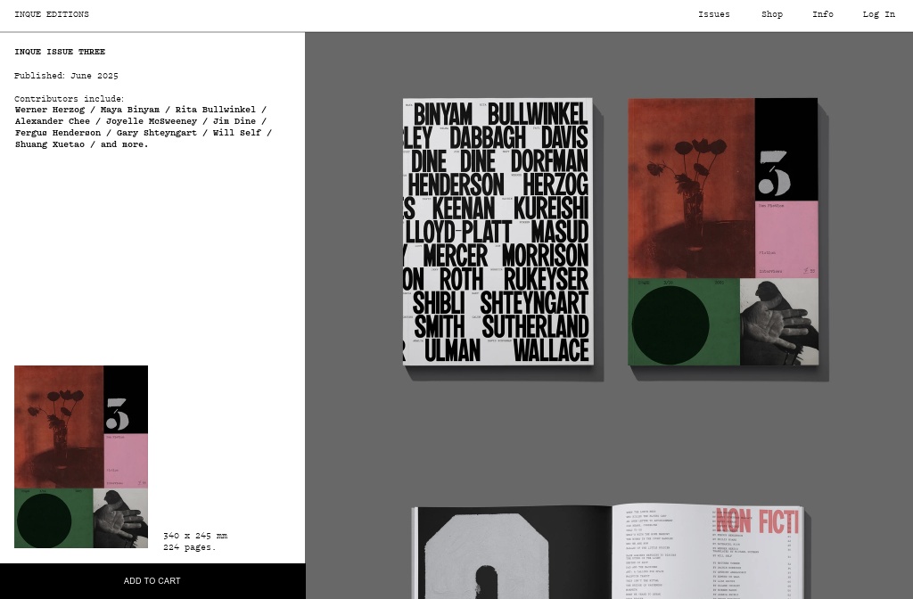The height and width of the screenshot is (599, 913).
Task: Select the 340 x 245 mm dimensions text
Action: tap(195, 536)
